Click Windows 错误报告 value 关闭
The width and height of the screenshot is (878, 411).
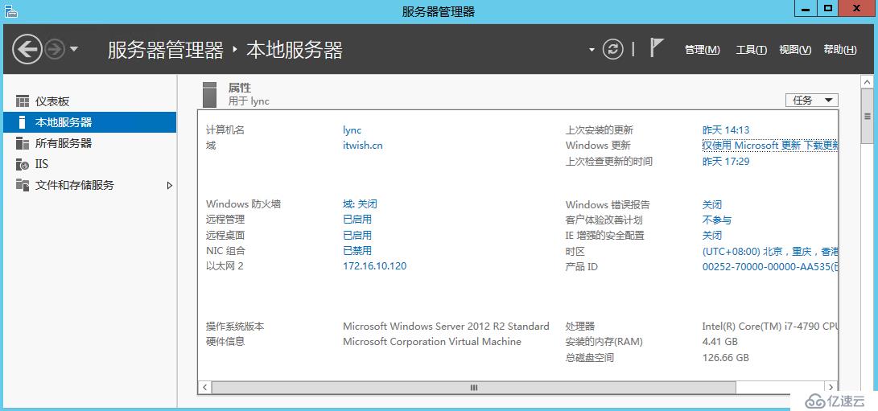click(x=712, y=204)
